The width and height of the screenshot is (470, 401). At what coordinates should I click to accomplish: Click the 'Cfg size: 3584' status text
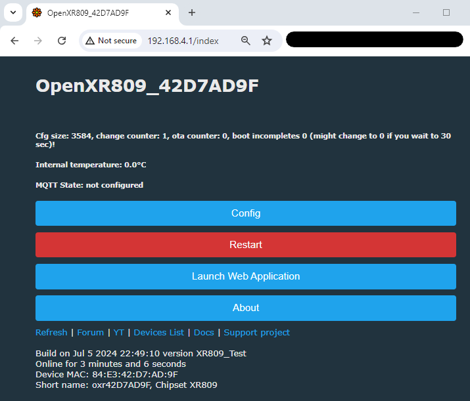(x=243, y=140)
